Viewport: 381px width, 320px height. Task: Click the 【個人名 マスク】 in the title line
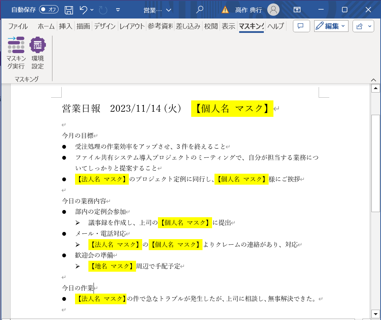(x=232, y=109)
